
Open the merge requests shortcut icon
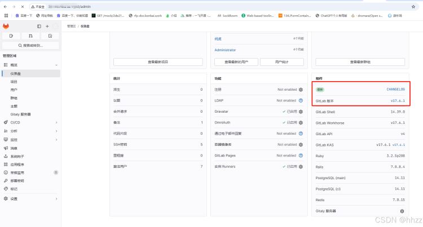pos(30,36)
